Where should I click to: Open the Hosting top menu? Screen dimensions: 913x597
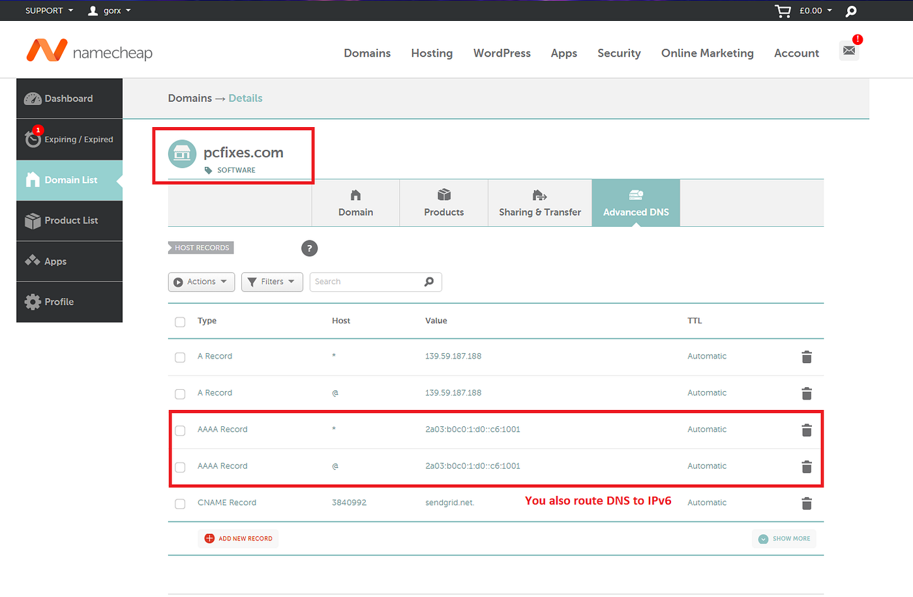(x=432, y=53)
